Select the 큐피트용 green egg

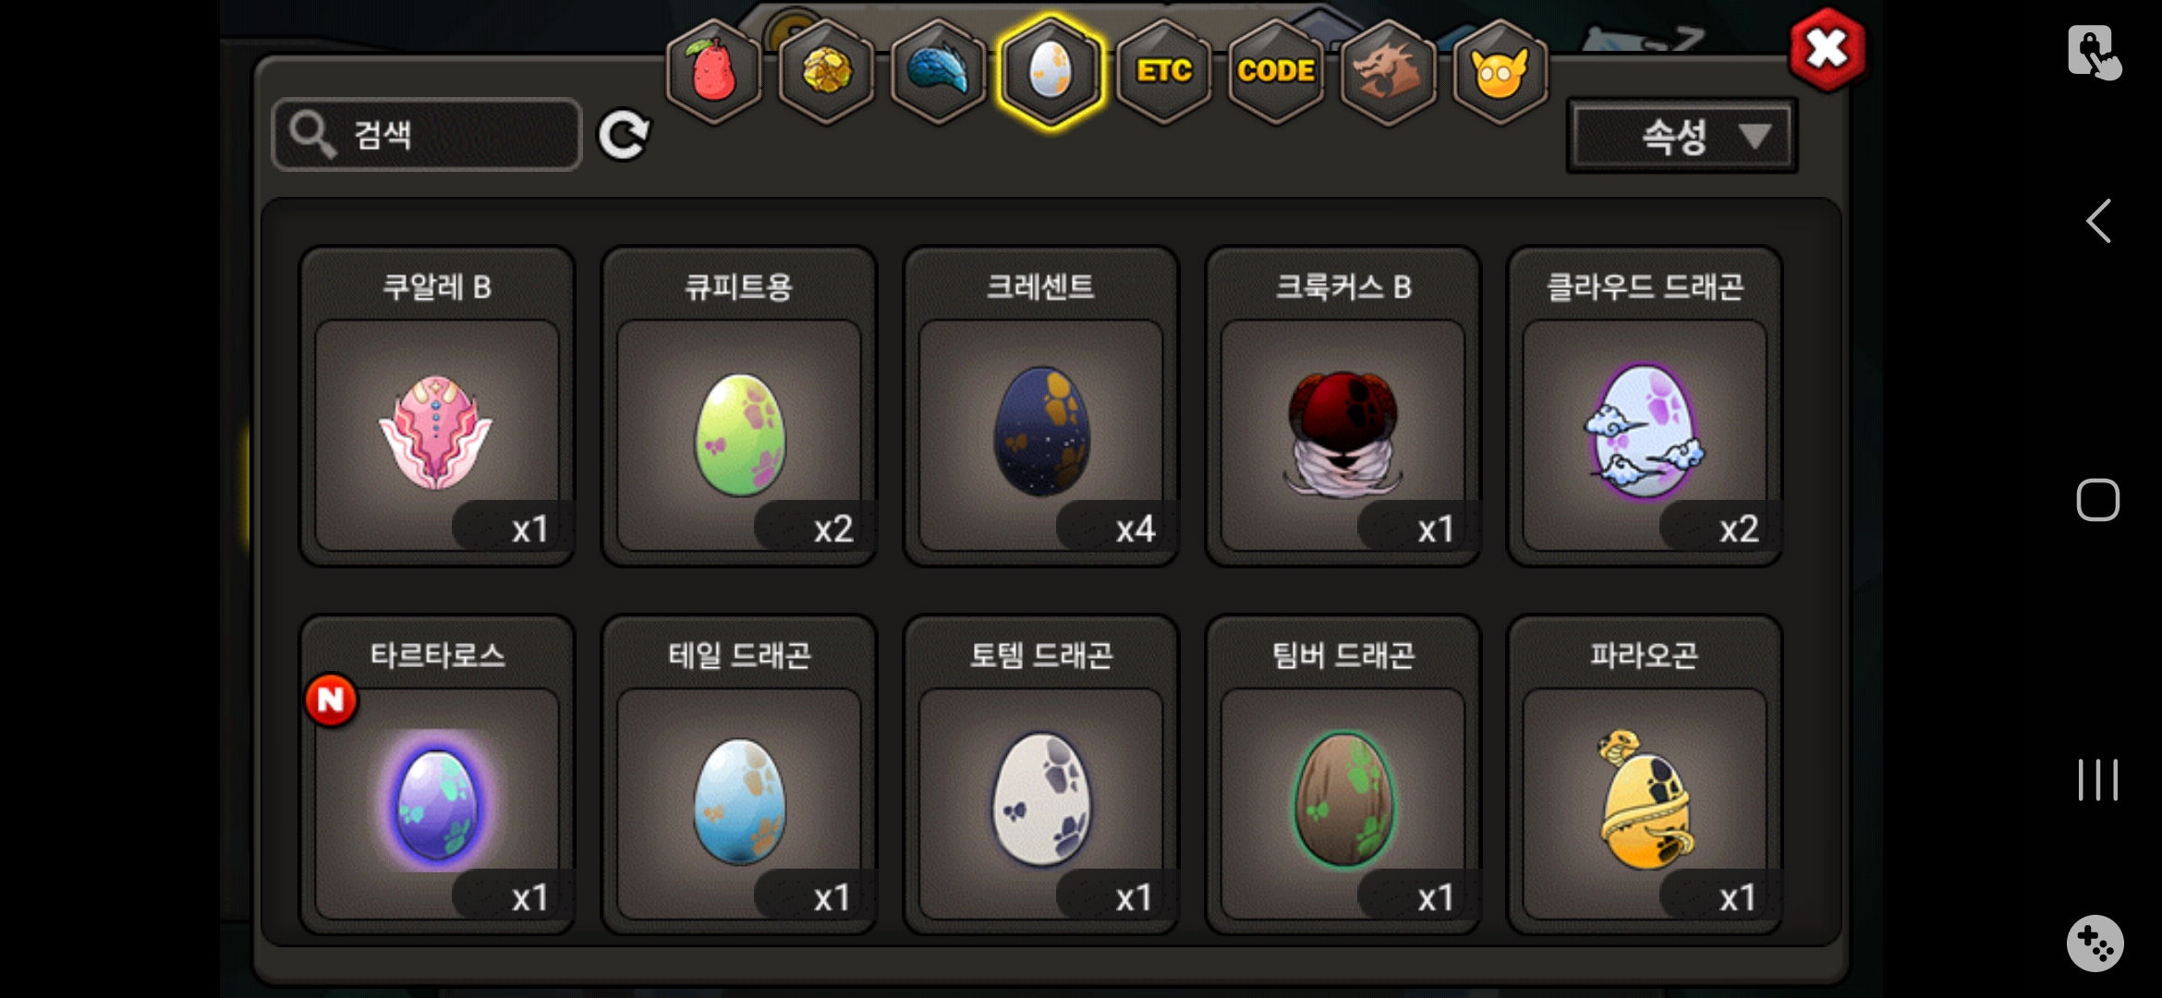(x=739, y=406)
